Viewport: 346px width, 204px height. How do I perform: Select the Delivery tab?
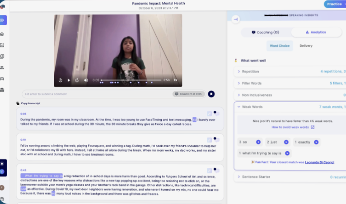tap(306, 46)
